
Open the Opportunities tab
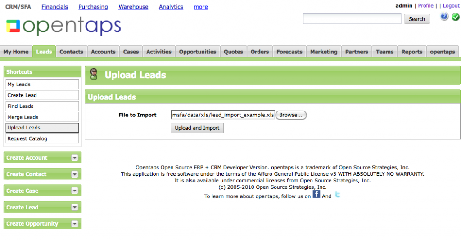click(x=198, y=52)
